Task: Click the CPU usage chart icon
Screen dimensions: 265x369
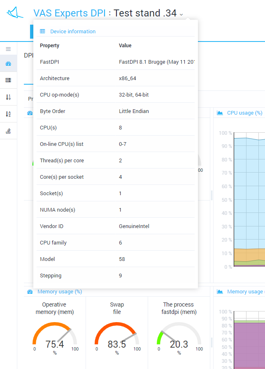Action: (x=220, y=113)
